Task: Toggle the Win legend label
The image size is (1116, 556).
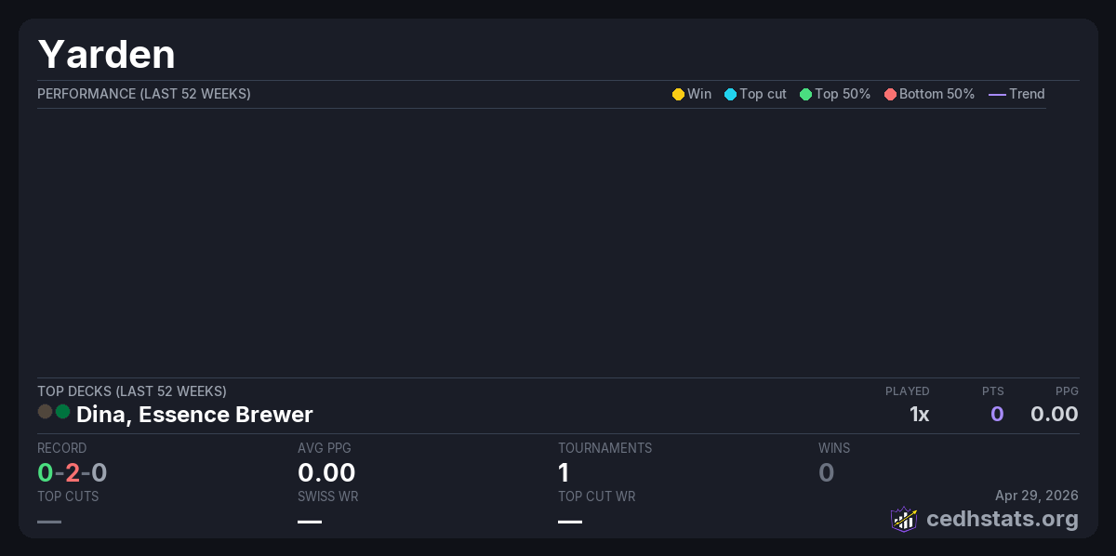Action: pos(699,94)
